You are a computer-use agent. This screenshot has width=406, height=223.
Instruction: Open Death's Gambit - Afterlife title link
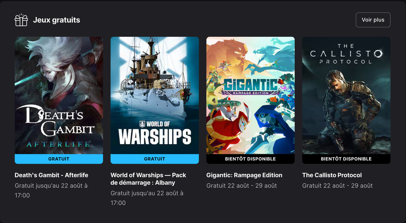click(52, 175)
